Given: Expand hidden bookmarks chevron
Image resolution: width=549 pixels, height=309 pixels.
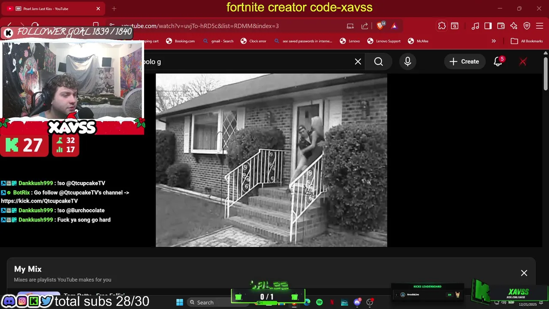Looking at the screenshot, I should point(494,41).
